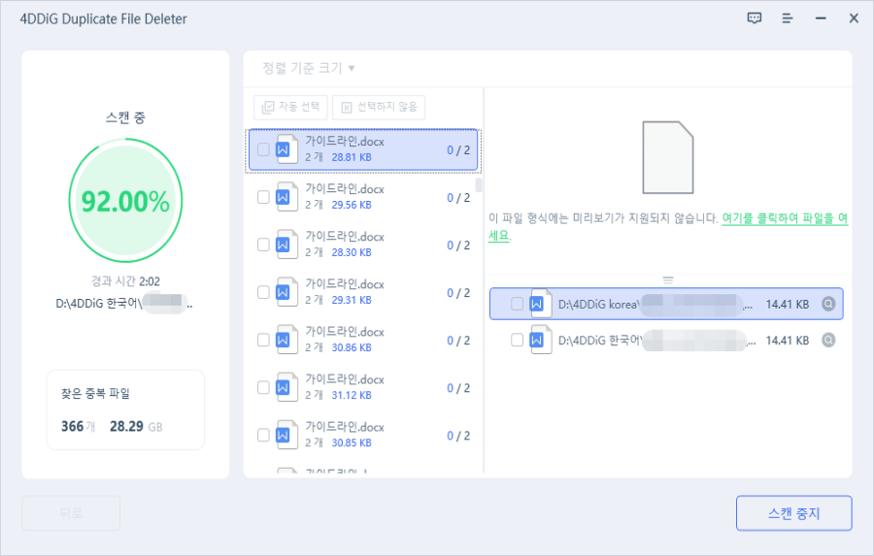Select the 29.56 KB size text

(x=352, y=205)
